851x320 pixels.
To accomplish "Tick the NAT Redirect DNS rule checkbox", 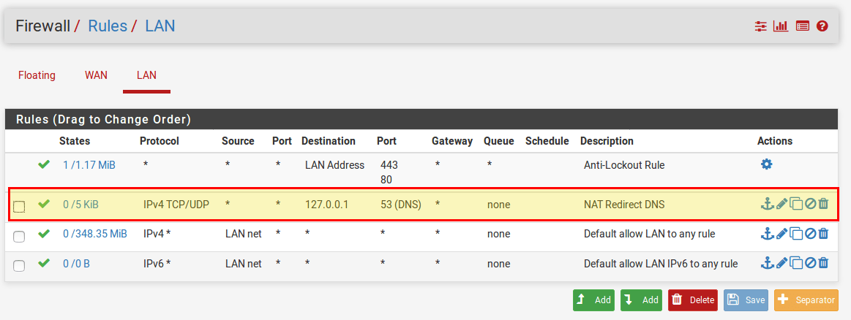I will 19,207.
